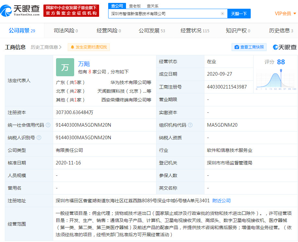Select industry value 软件和信息技术服务业
Image resolution: width=298 pixels, height=242 pixels.
click(x=230, y=150)
